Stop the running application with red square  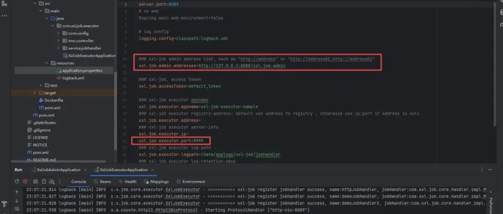tap(25, 181)
